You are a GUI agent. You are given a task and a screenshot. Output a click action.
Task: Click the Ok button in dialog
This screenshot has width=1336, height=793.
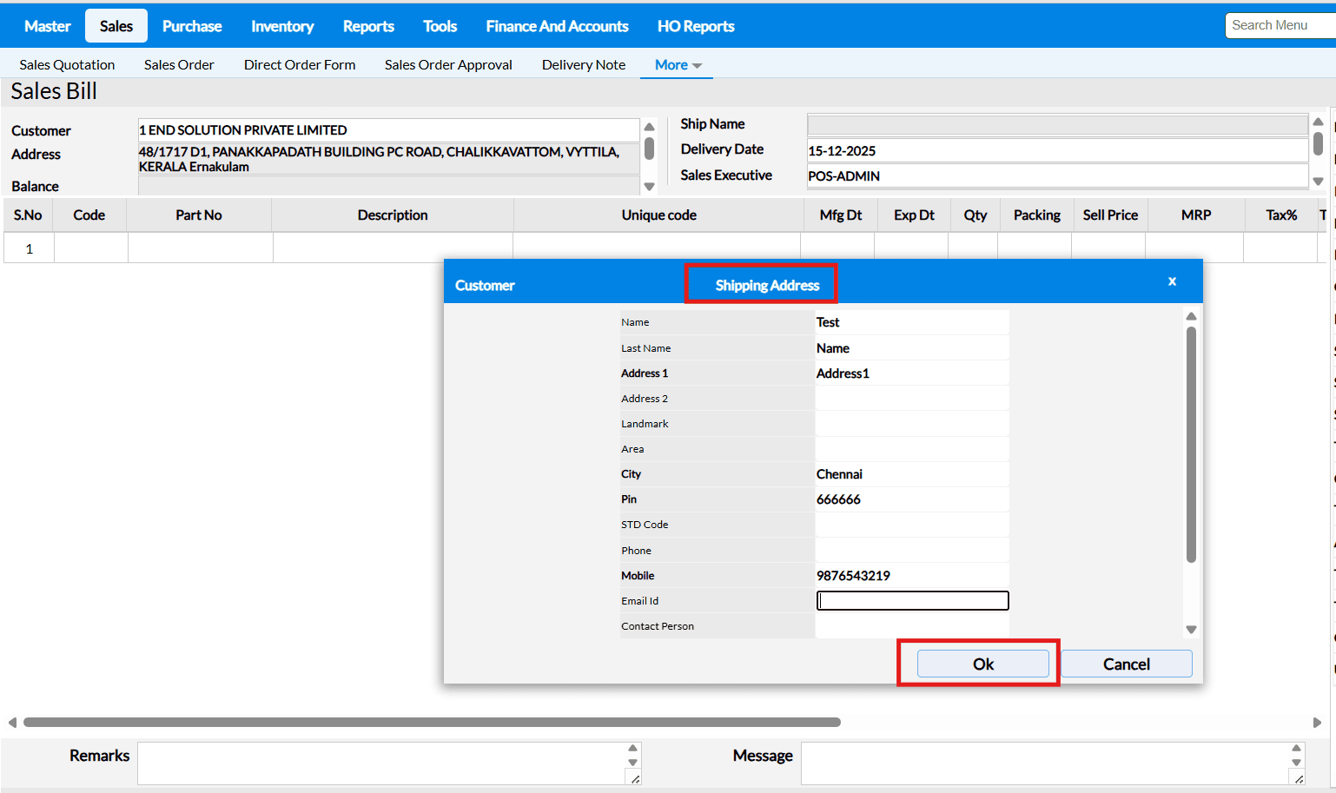coord(982,664)
